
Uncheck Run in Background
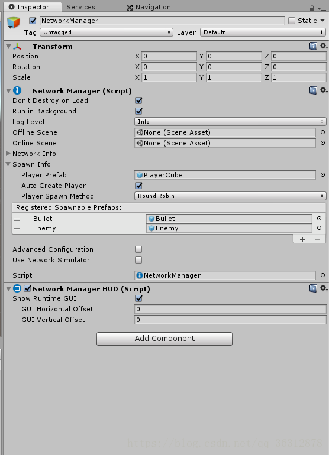pyautogui.click(x=138, y=111)
